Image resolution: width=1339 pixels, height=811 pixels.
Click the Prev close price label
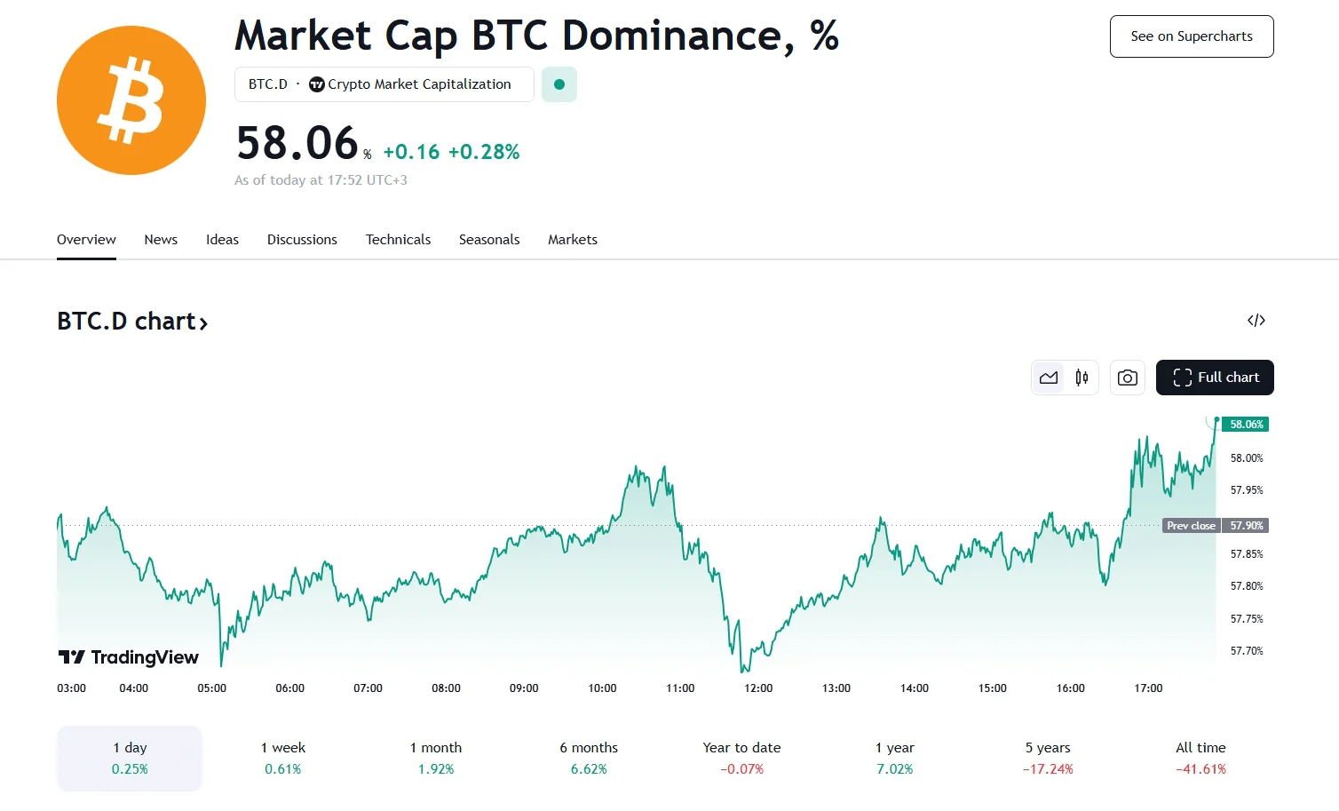[1191, 526]
